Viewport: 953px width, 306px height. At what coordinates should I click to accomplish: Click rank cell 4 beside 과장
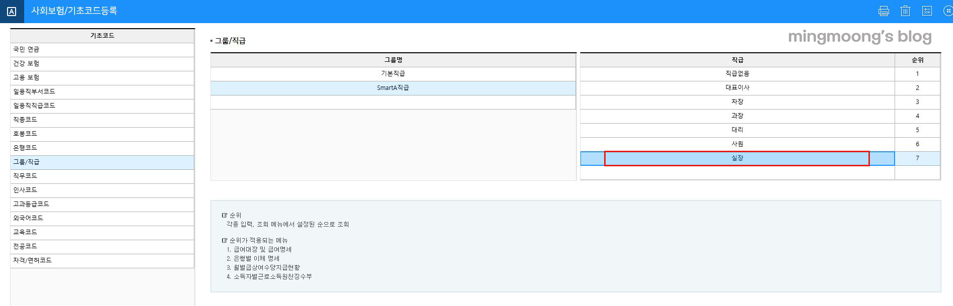917,116
